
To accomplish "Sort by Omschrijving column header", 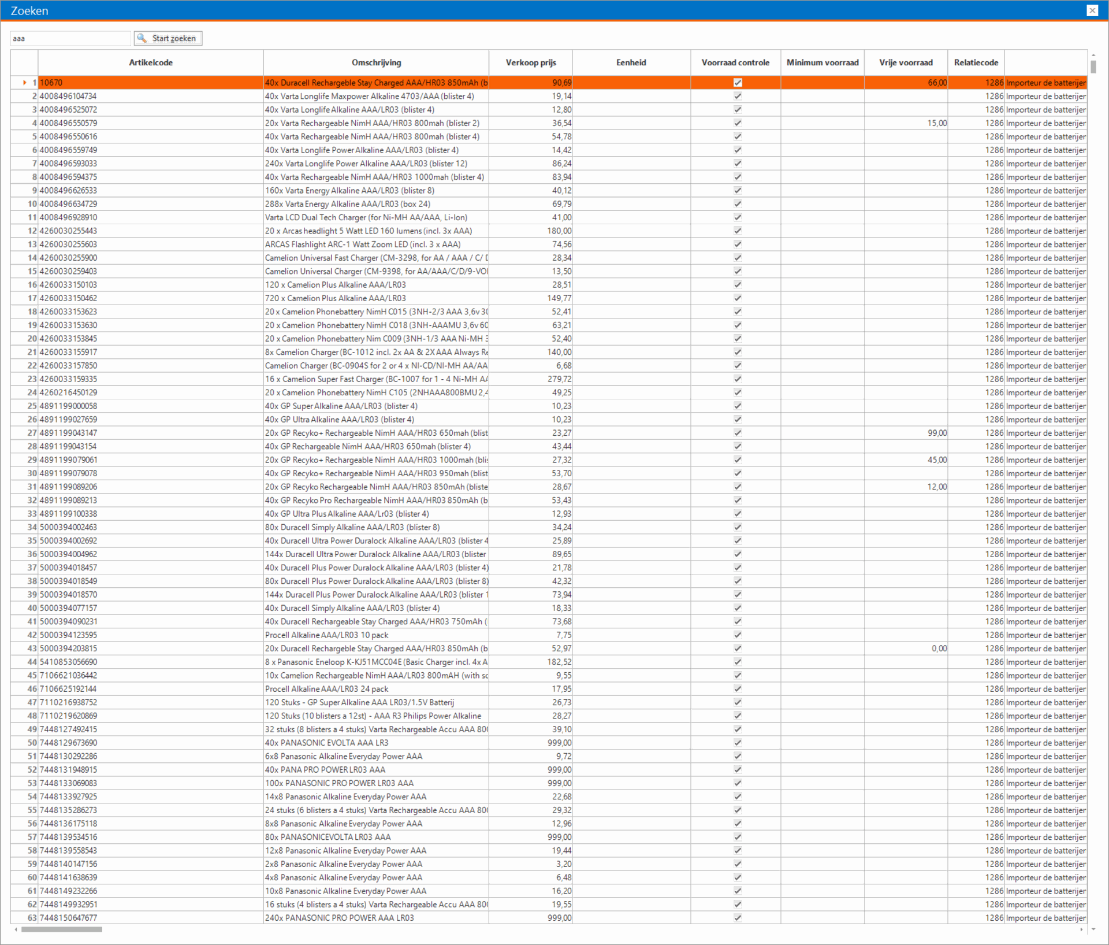I will tap(376, 62).
